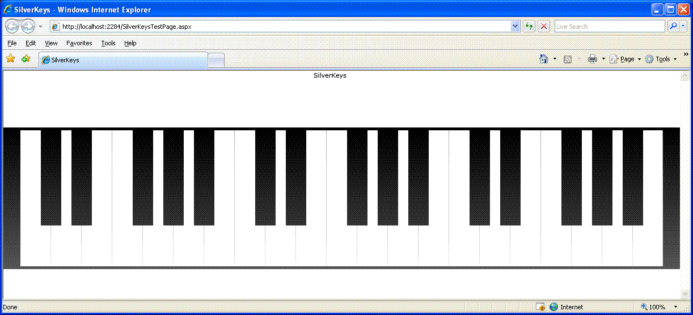The width and height of the screenshot is (693, 315).
Task: Click the Refresh page icon
Action: [x=529, y=26]
